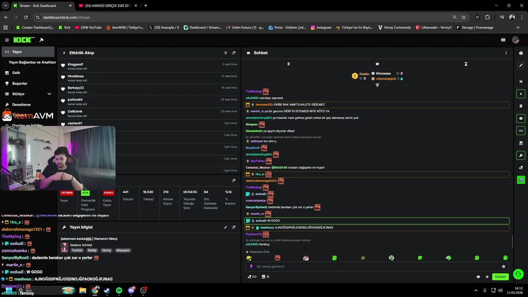Open the profile avatar at top right
The width and height of the screenshot is (528, 297).
pos(516,40)
